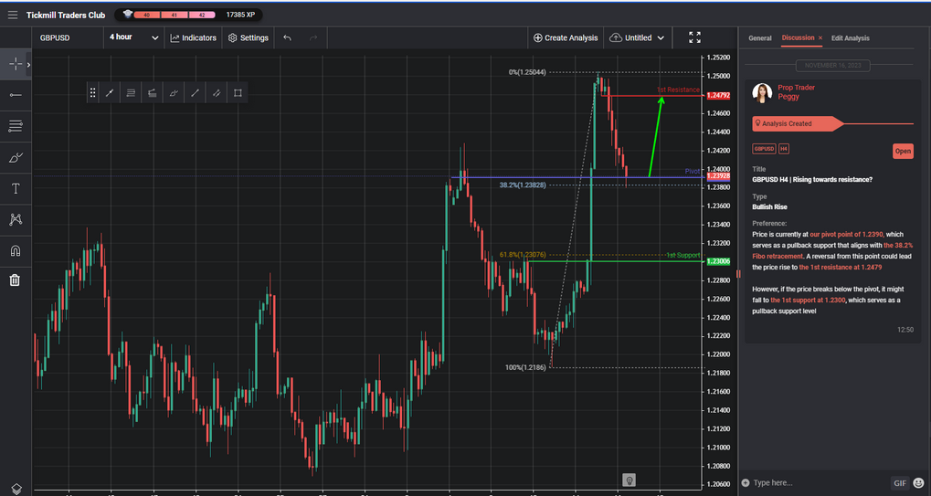Click the 100%(1.2186) Fibonacci label
Viewport: 931px width, 496px height.
[525, 367]
